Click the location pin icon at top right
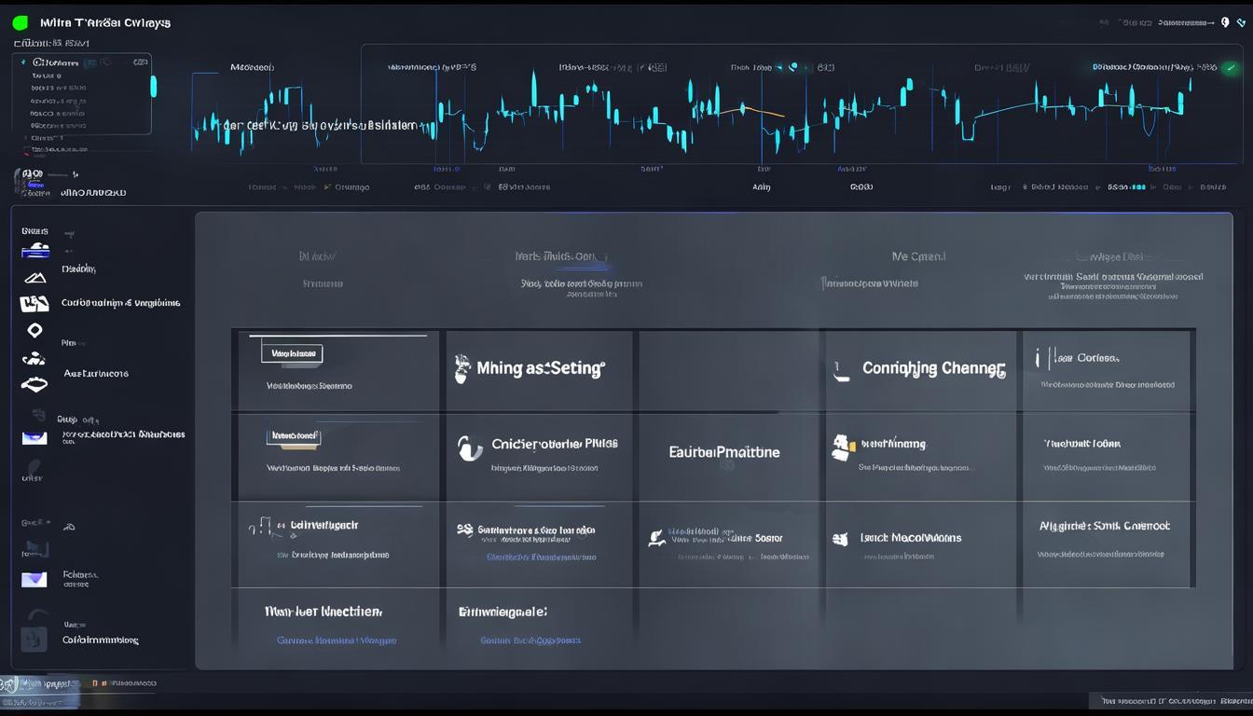The width and height of the screenshot is (1253, 716). coord(1225,22)
